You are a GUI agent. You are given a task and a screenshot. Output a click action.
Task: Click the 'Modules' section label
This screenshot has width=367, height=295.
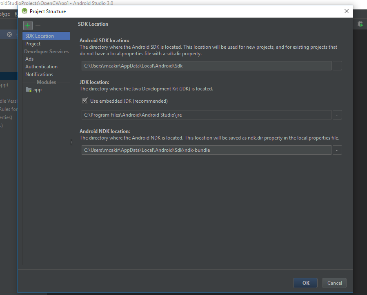click(47, 82)
